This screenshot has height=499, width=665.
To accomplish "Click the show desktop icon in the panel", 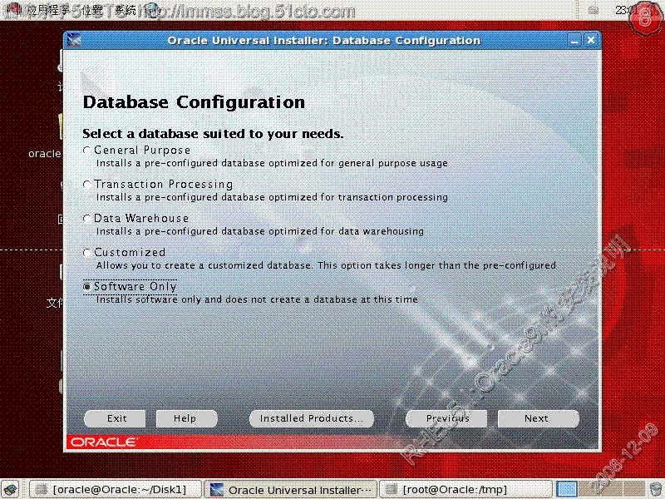I will 10,489.
